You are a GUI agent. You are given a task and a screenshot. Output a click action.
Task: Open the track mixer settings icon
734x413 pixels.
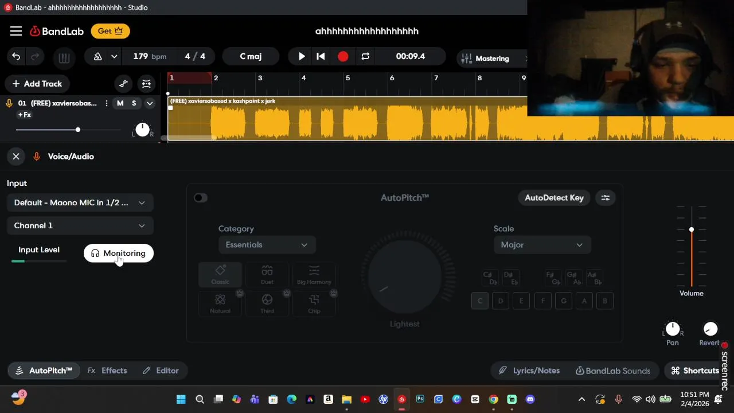pos(146,84)
